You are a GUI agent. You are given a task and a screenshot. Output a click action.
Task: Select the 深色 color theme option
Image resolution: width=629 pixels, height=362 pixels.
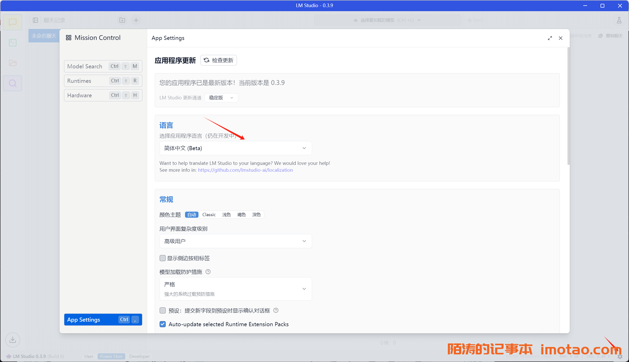click(256, 215)
